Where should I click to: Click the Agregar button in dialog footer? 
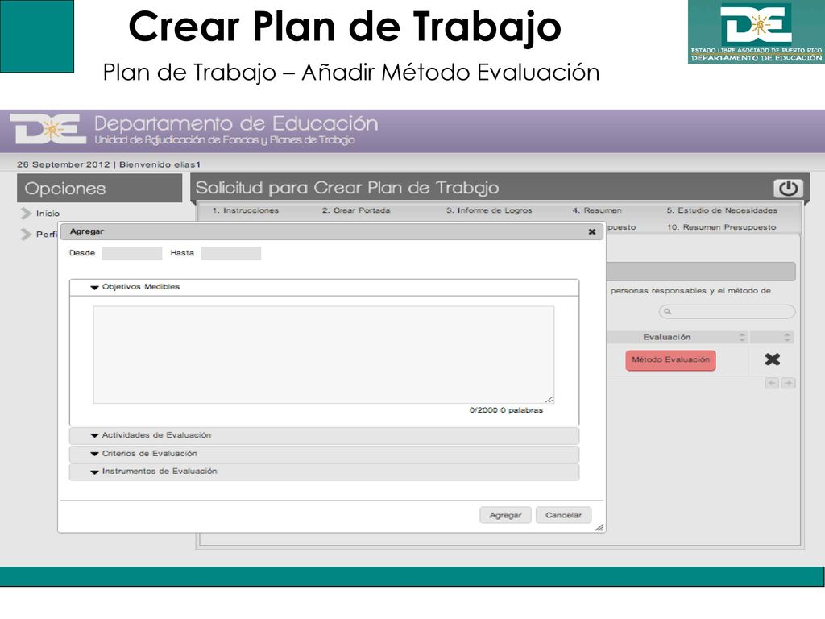coord(505,515)
